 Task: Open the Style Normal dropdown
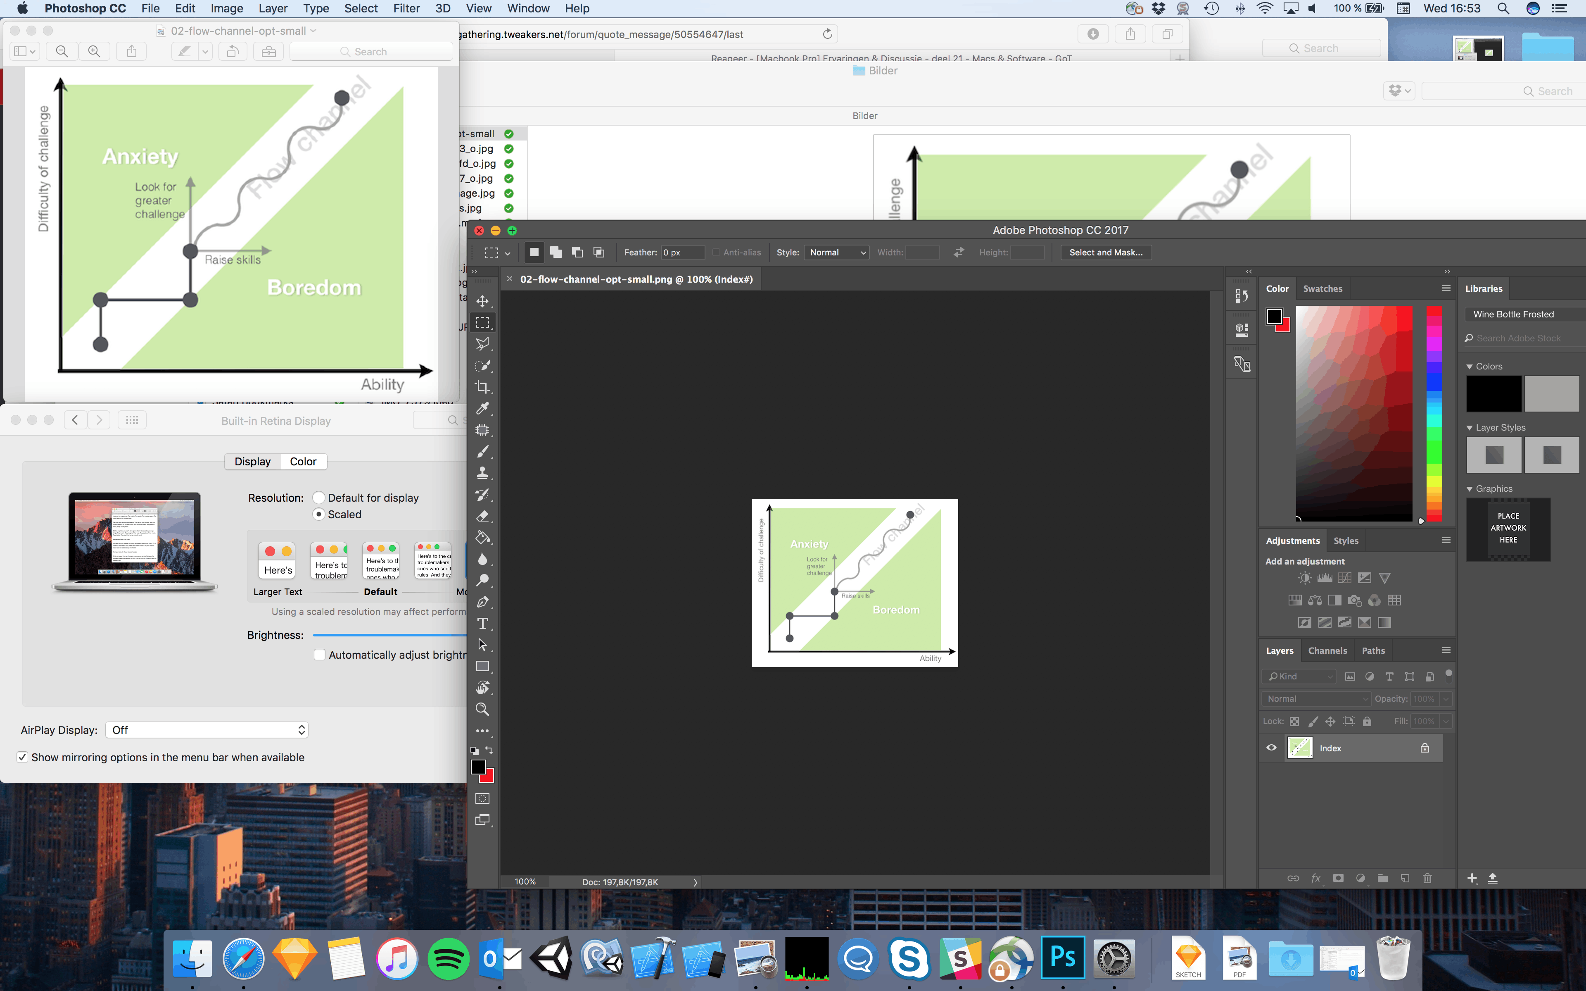836,253
